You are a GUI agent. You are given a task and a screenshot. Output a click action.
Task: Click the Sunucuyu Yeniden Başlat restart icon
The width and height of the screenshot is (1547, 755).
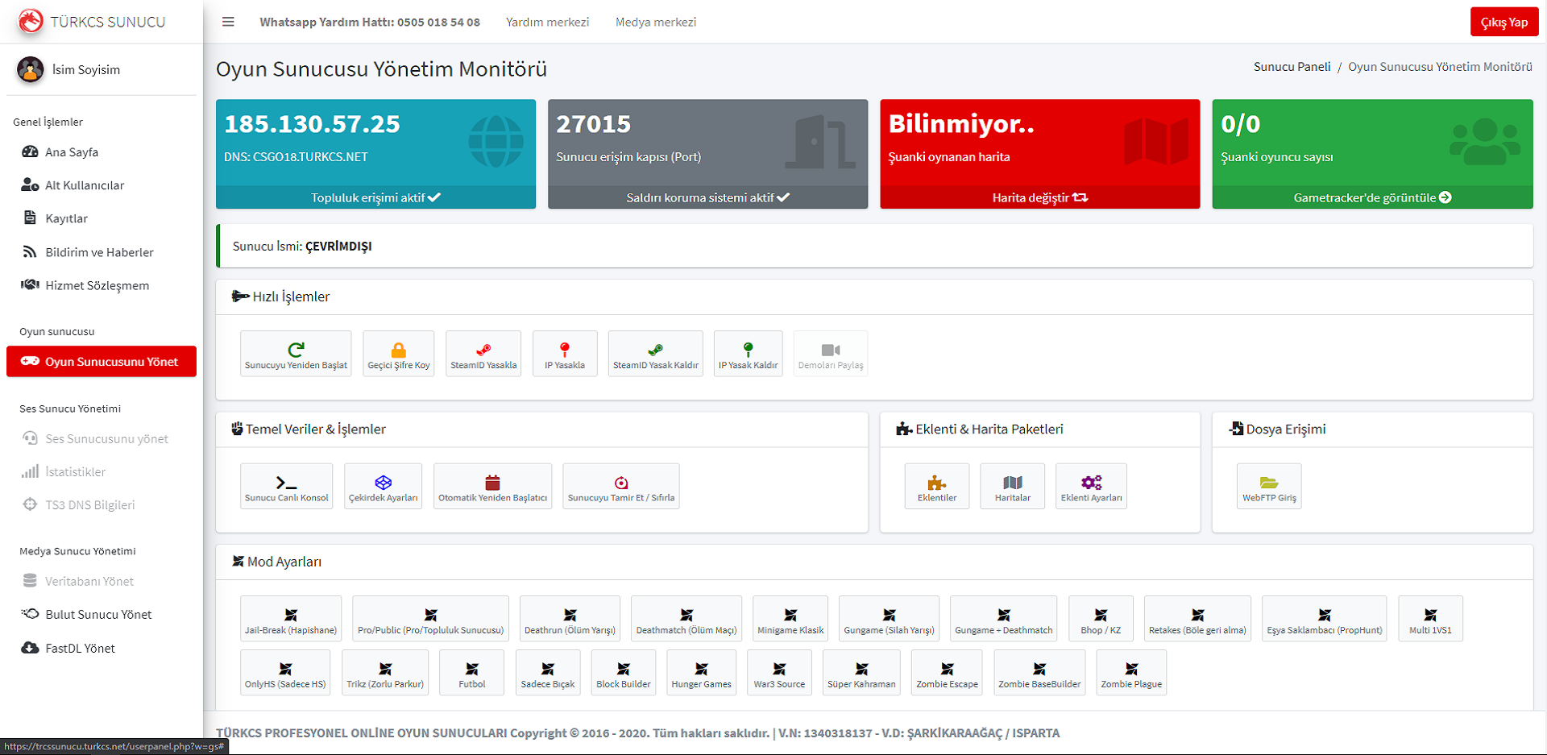pyautogui.click(x=296, y=351)
